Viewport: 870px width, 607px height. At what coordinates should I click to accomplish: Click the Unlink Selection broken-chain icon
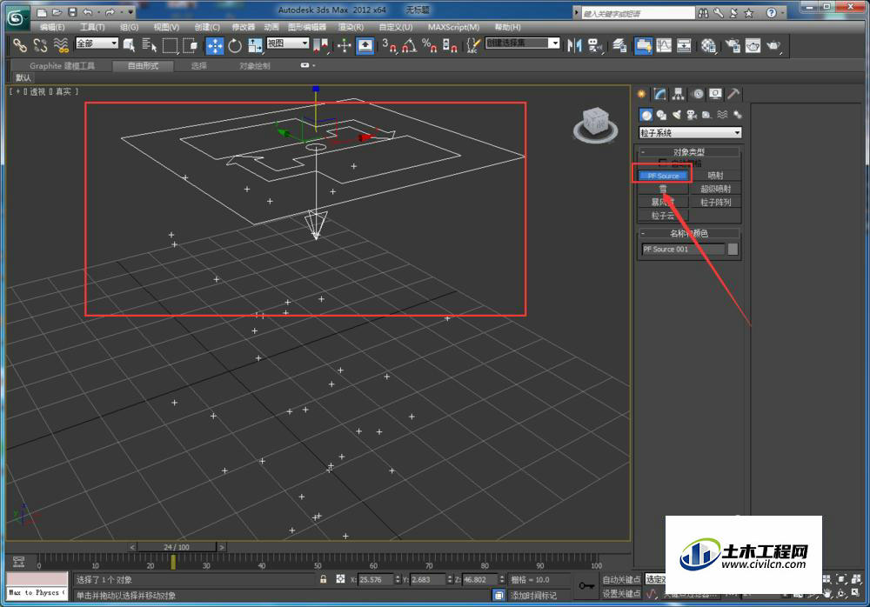point(40,45)
